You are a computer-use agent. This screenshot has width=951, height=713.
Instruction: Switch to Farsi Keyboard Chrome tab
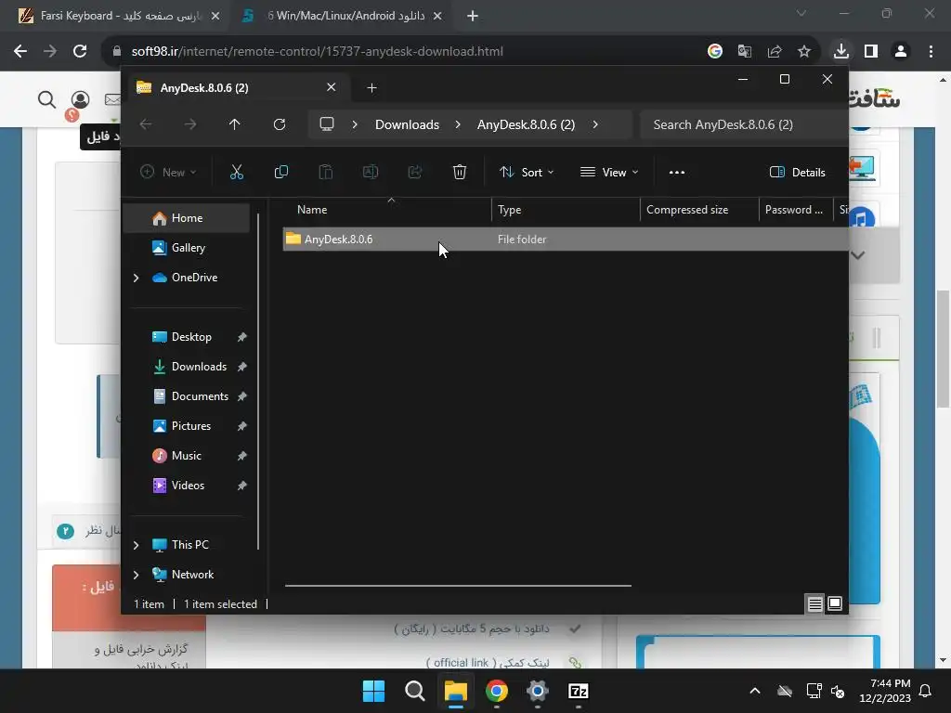[120, 16]
